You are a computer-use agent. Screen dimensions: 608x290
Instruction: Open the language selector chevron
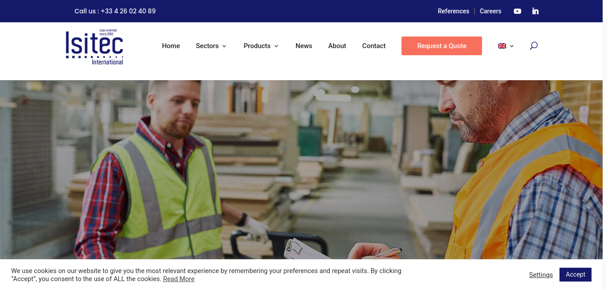point(512,46)
